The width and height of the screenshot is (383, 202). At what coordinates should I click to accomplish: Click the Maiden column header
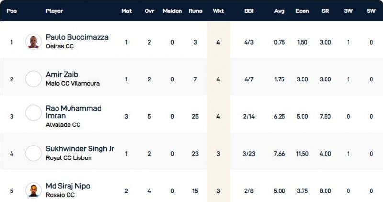coord(172,11)
